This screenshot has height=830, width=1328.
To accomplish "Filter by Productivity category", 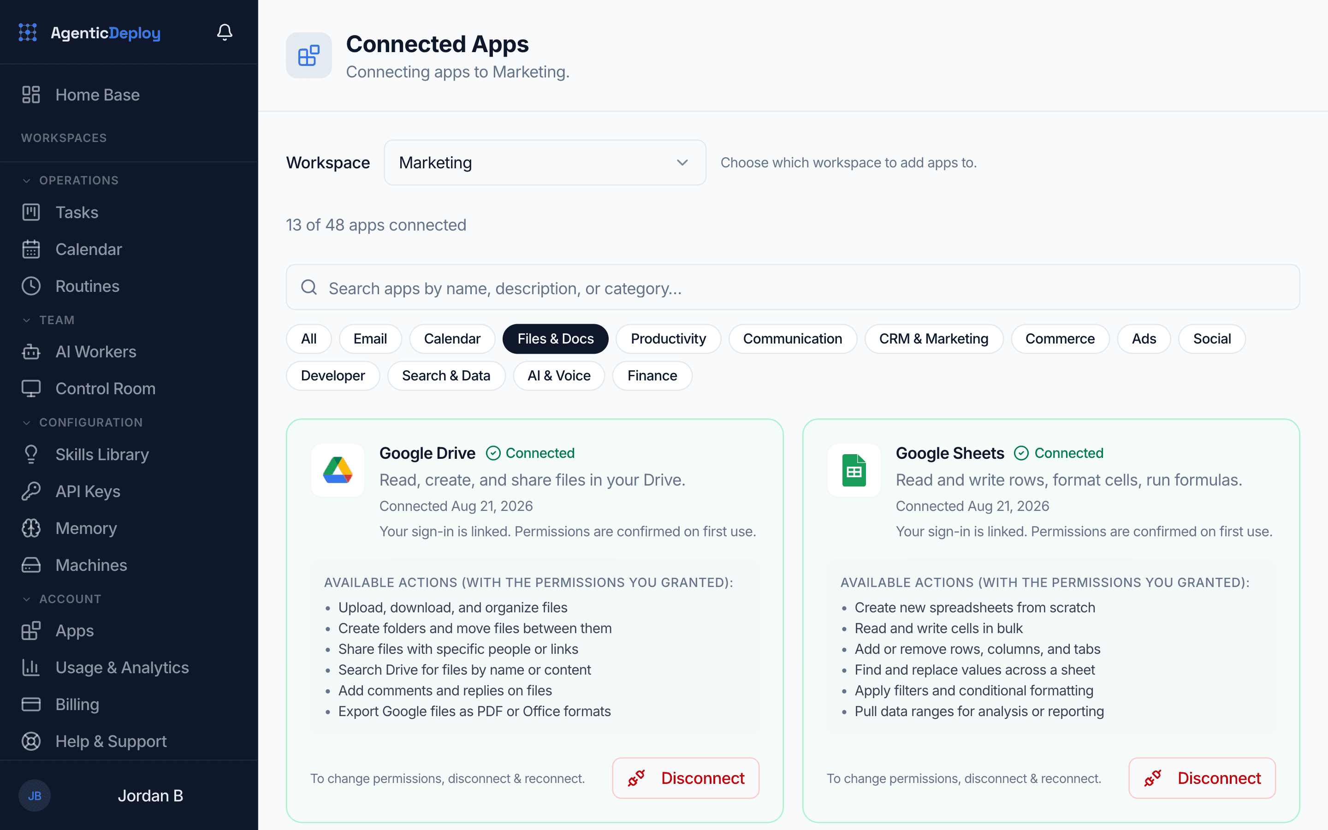I will click(x=669, y=339).
